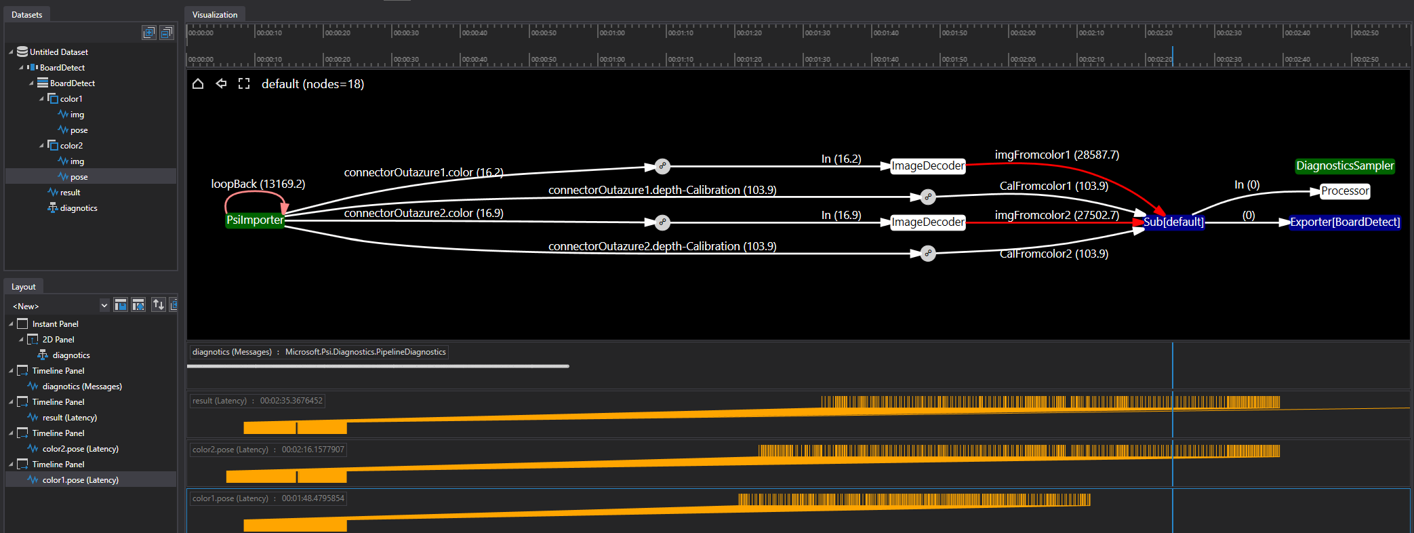Click the diagnotics (Messages) timeline legend
This screenshot has height=533, width=1414.
pos(319,352)
